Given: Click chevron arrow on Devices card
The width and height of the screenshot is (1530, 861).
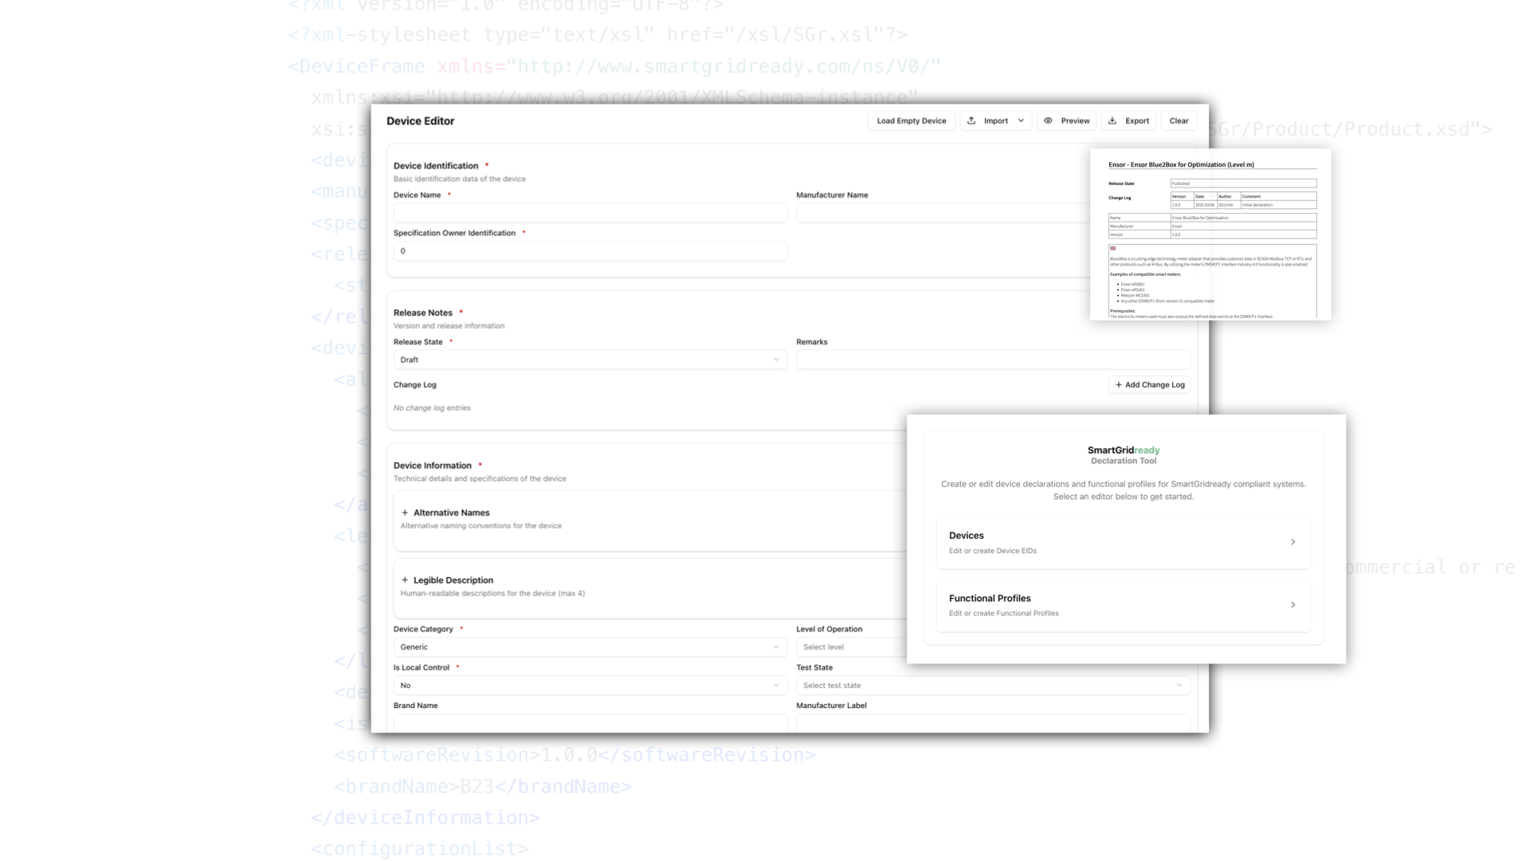Looking at the screenshot, I should click(x=1293, y=542).
